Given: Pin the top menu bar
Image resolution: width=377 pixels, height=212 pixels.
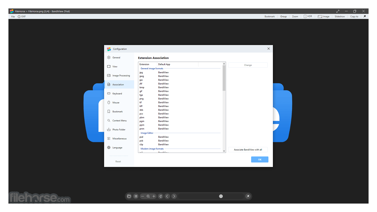Looking at the screenshot, I should pos(365,16).
